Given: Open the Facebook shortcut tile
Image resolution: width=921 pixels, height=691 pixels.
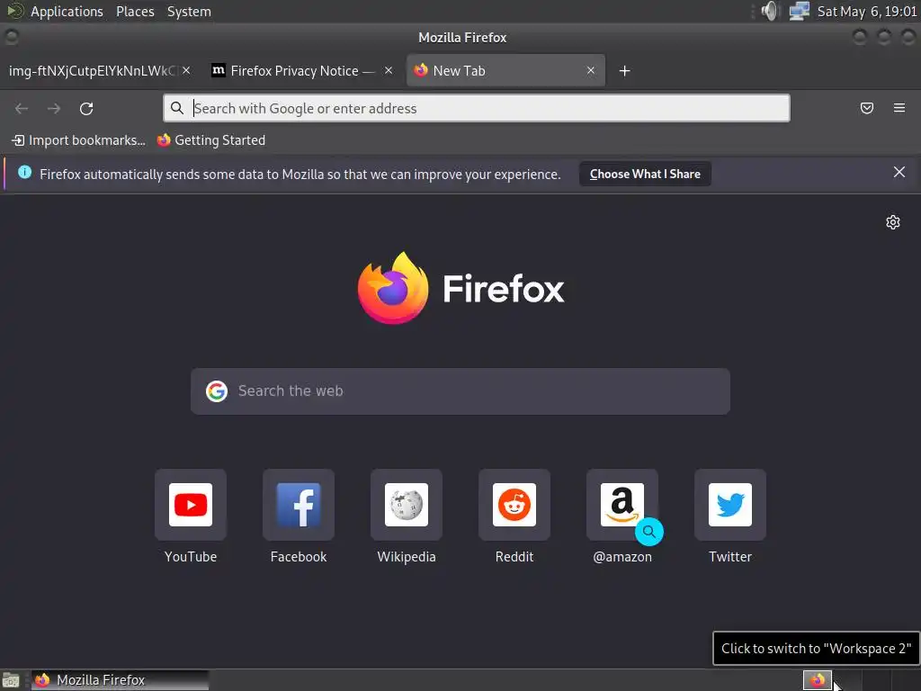Looking at the screenshot, I should [299, 505].
